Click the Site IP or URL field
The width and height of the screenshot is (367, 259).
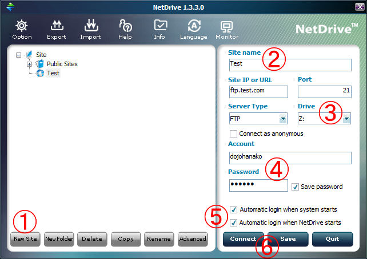tap(258, 91)
